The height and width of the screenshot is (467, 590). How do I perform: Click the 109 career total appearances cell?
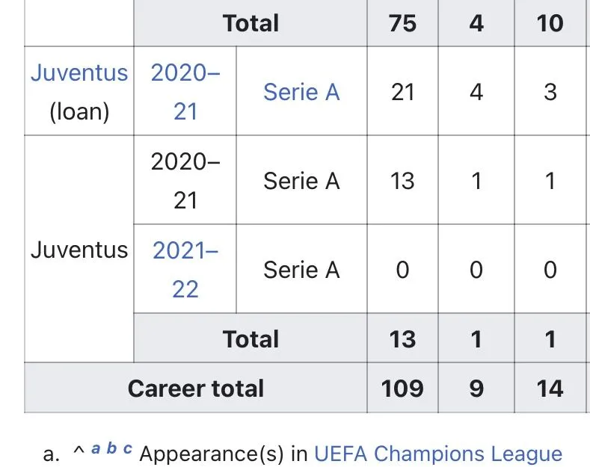[x=402, y=389]
